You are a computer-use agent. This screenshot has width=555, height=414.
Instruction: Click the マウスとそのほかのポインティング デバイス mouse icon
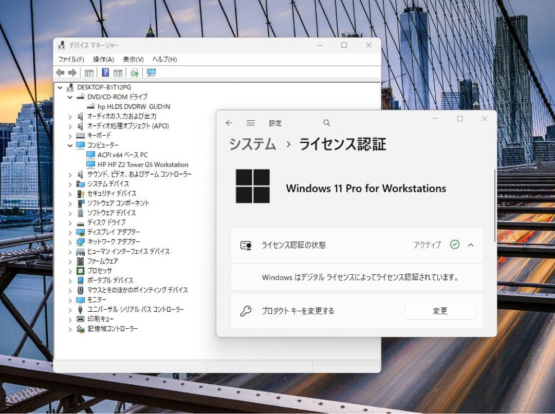81,290
